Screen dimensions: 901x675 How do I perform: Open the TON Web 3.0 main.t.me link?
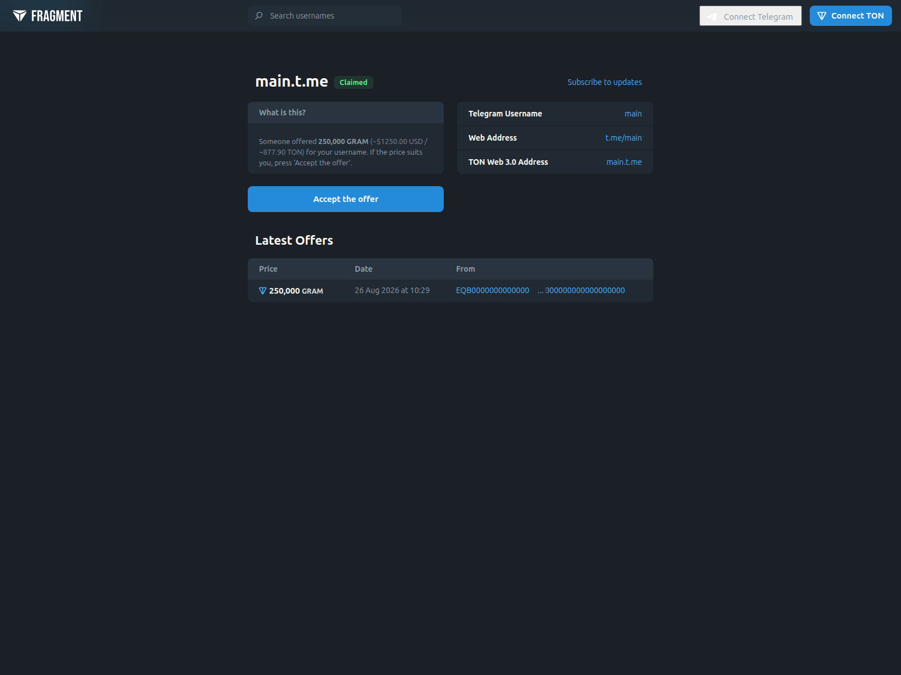tap(624, 162)
